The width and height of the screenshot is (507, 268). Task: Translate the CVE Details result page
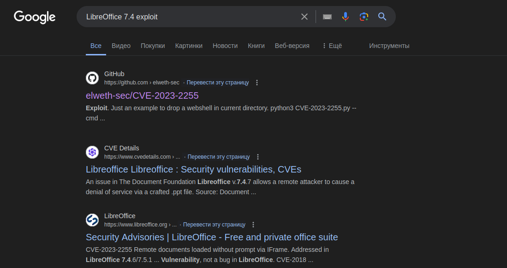[219, 157]
